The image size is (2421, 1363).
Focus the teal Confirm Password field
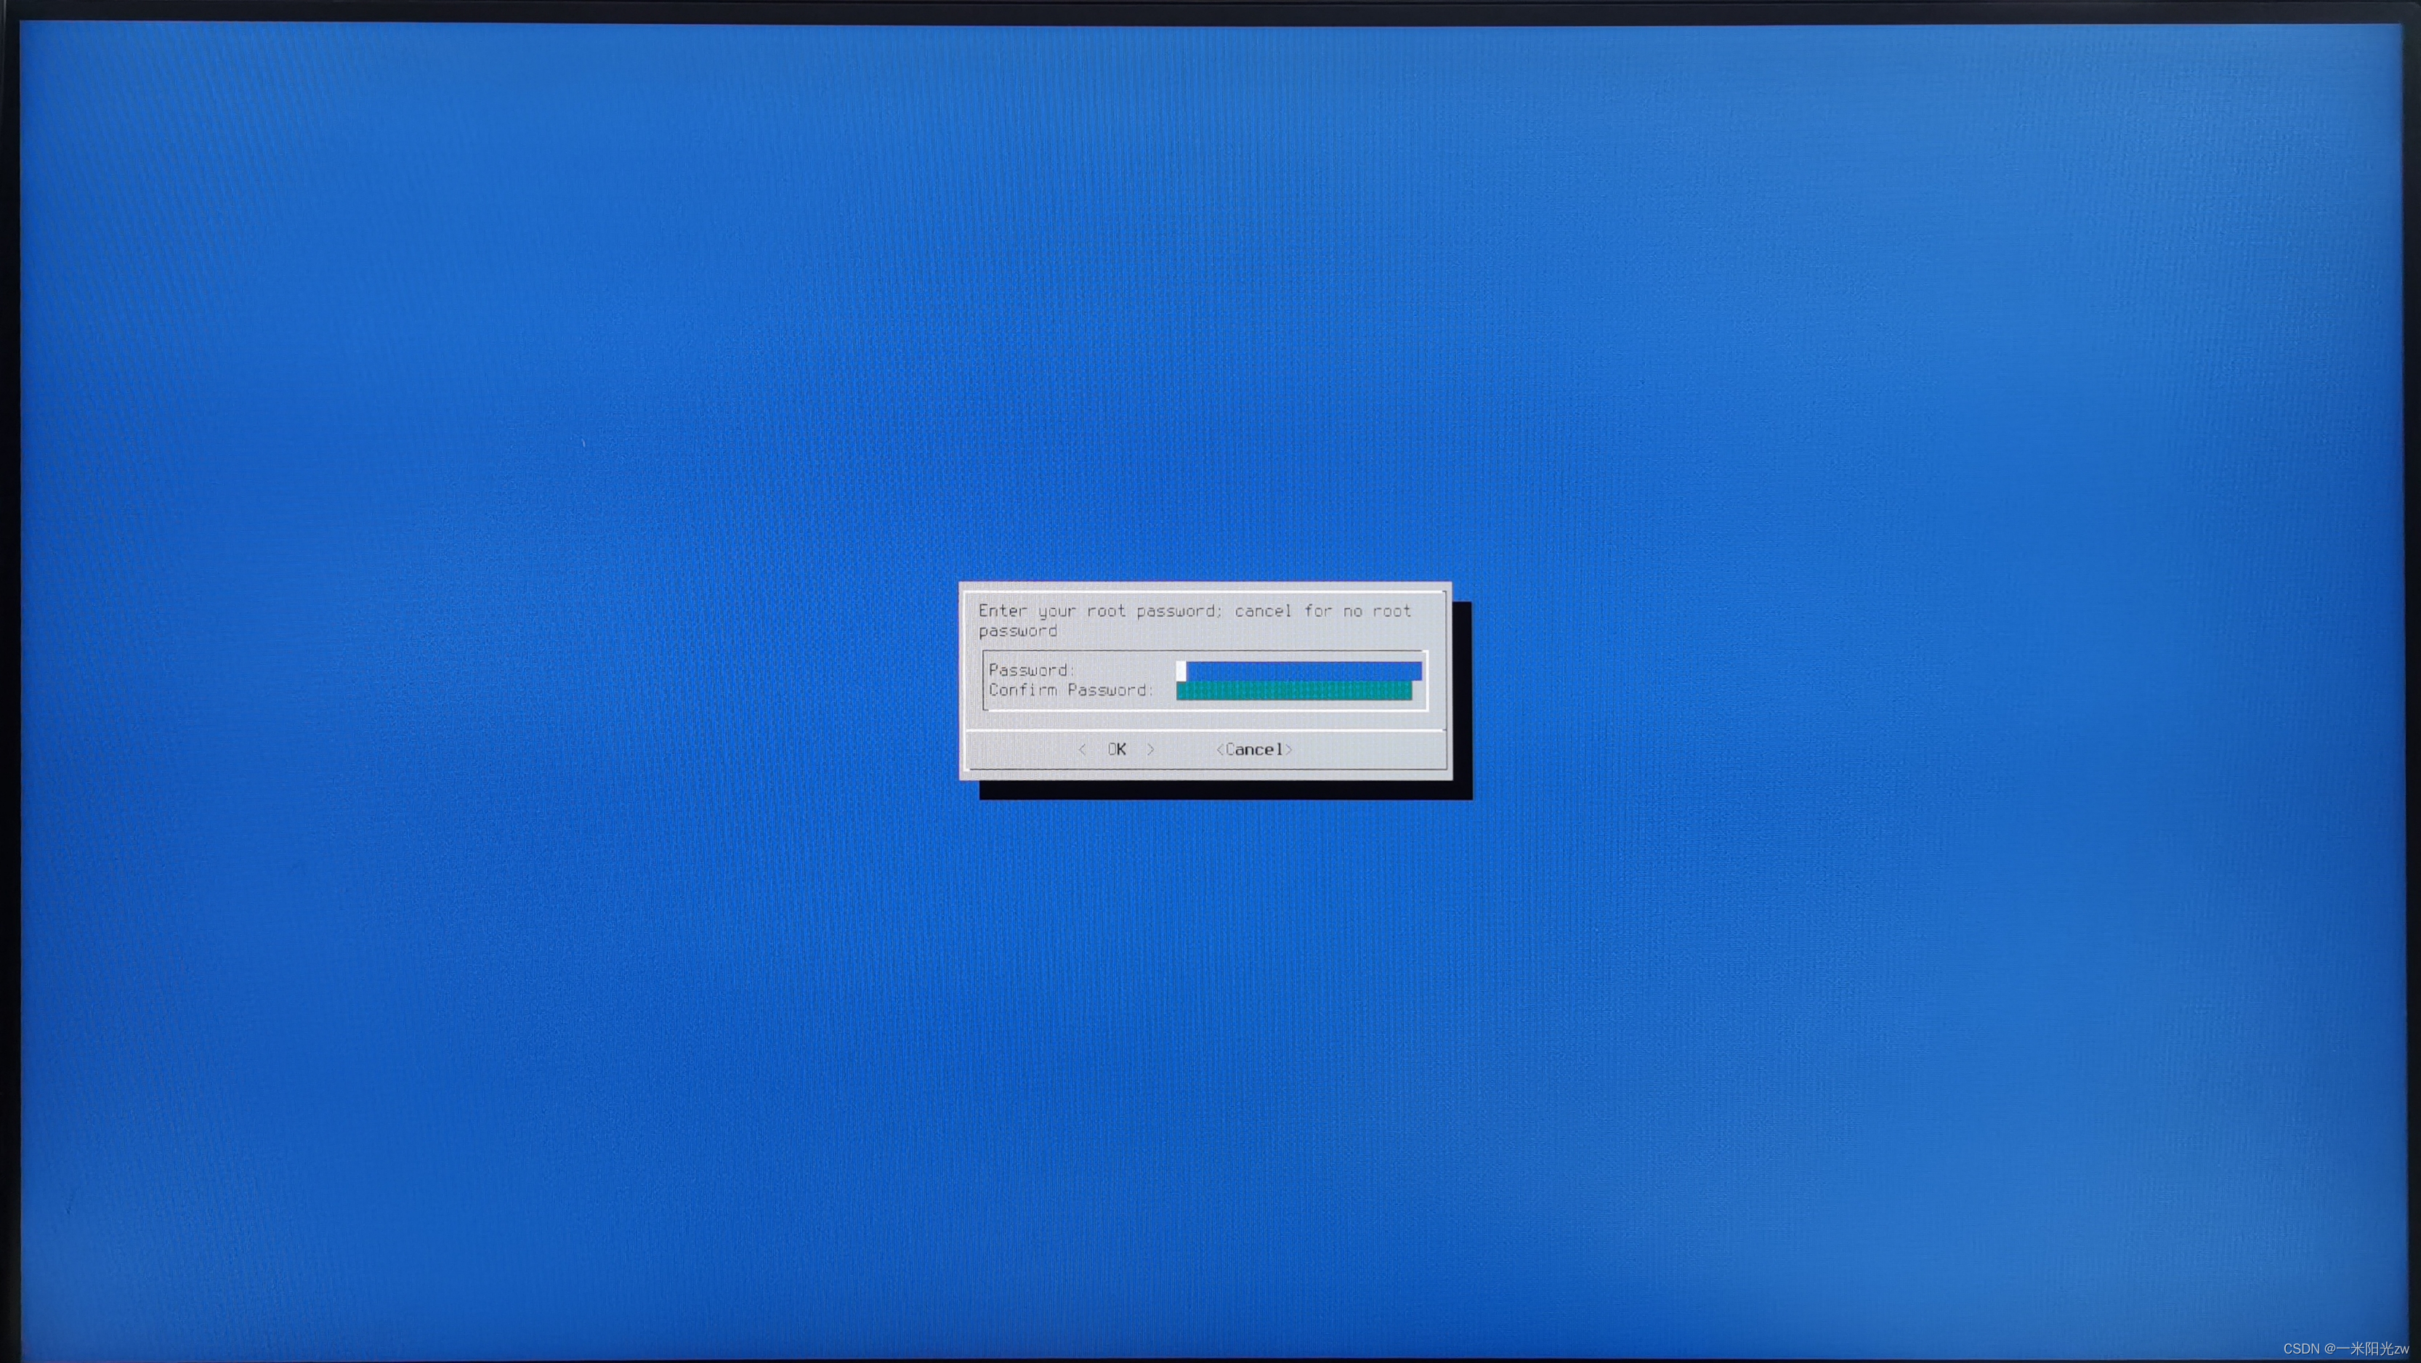click(1293, 691)
